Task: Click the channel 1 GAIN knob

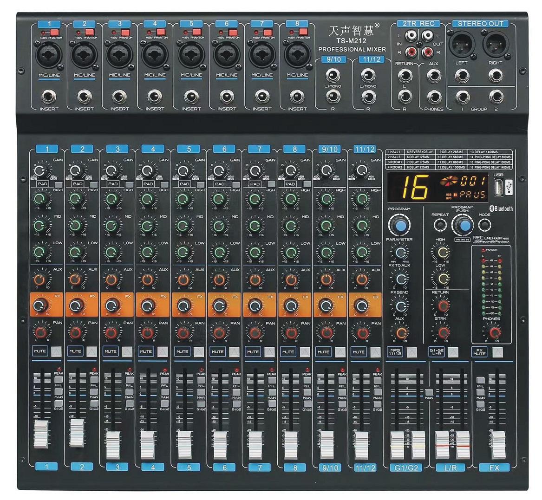Action: [x=41, y=170]
